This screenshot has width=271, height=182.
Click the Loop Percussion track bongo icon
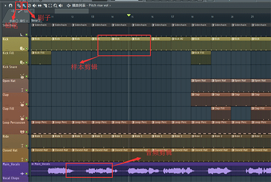[x=22, y=132]
